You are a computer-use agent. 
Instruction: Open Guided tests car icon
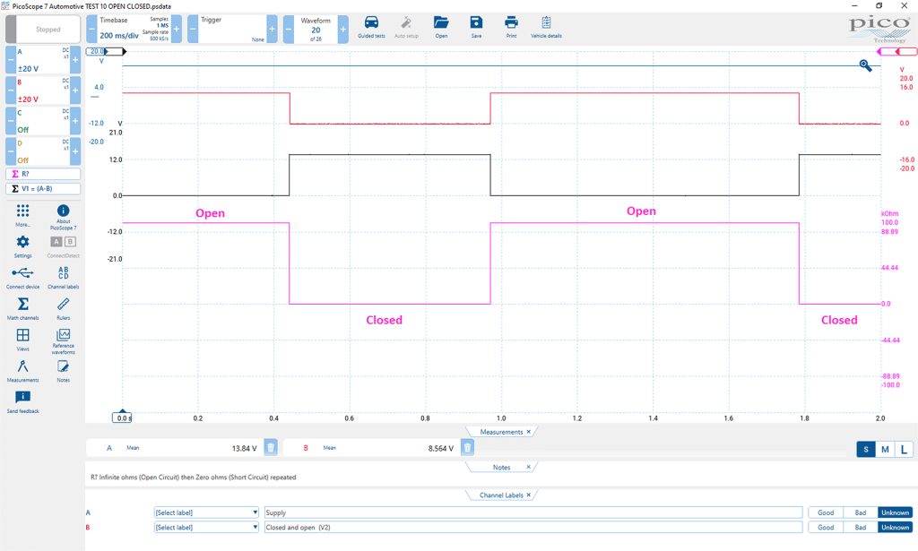(x=371, y=23)
